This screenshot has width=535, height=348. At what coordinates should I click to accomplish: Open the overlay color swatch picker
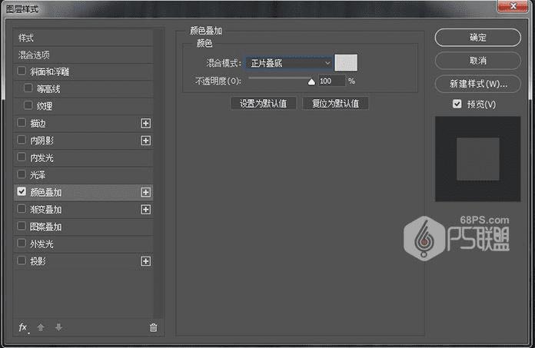tap(346, 63)
